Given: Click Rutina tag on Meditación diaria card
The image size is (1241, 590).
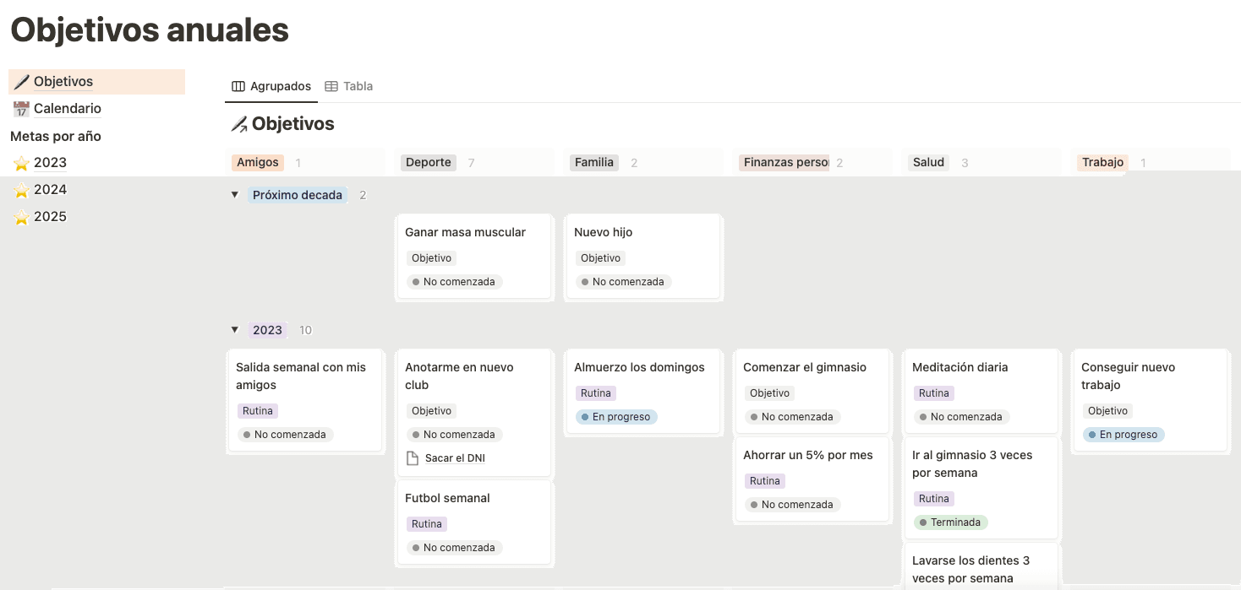Looking at the screenshot, I should point(933,393).
